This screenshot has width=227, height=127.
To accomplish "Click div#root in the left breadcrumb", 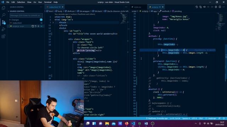I will (x=71, y=11).
